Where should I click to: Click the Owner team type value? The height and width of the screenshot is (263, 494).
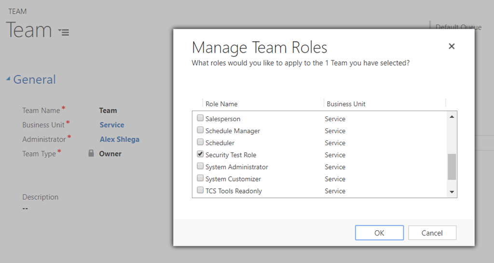click(x=110, y=154)
